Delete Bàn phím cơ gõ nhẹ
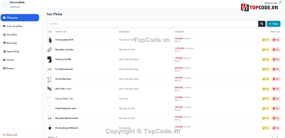285x138 pixels. click(x=276, y=50)
